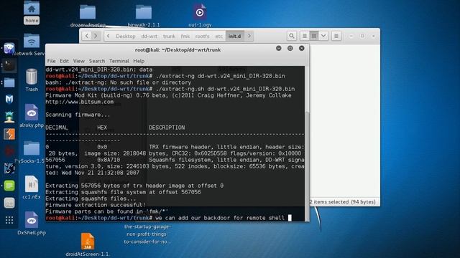Open the drozer-develop folder on desktop

pos(88,16)
